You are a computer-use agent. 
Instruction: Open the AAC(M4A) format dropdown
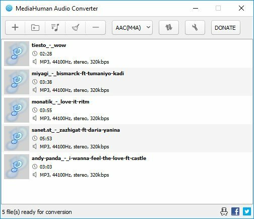click(x=133, y=28)
